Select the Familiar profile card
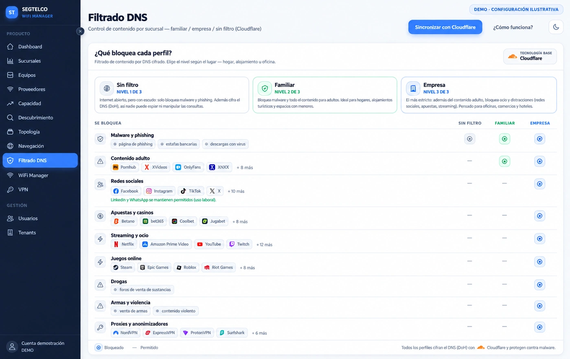 point(325,95)
